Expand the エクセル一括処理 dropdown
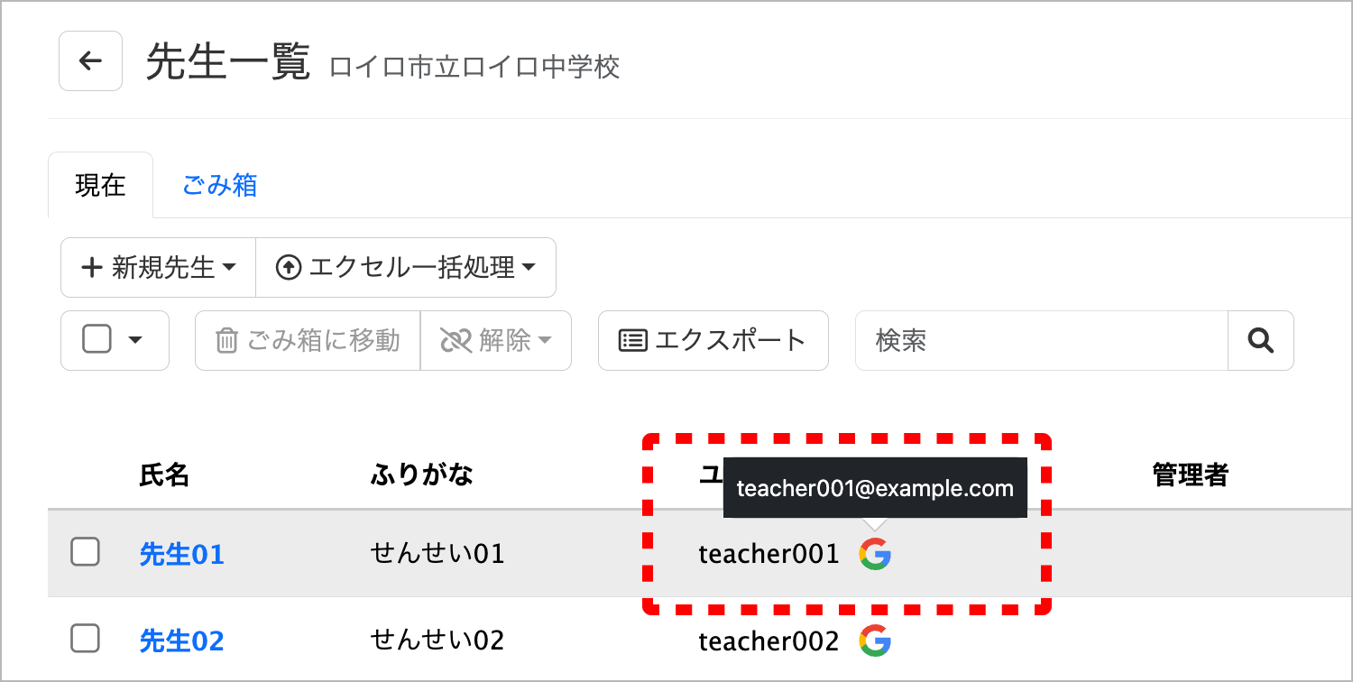 [x=406, y=267]
